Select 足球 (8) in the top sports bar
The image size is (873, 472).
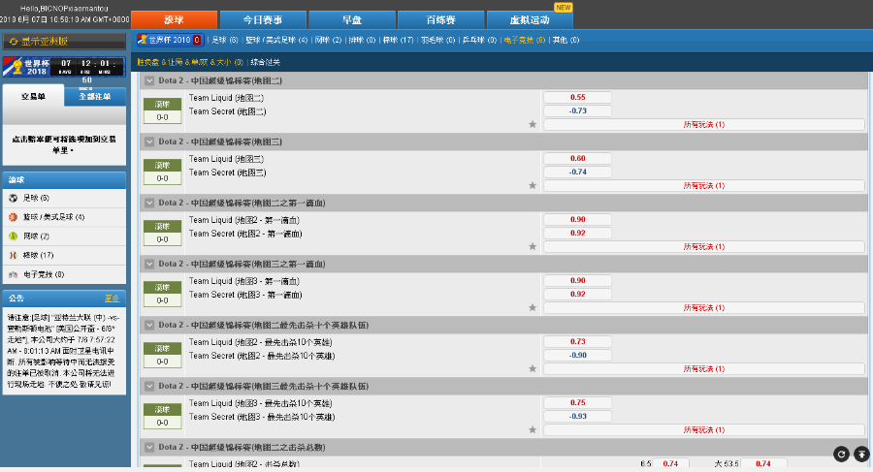(x=225, y=40)
